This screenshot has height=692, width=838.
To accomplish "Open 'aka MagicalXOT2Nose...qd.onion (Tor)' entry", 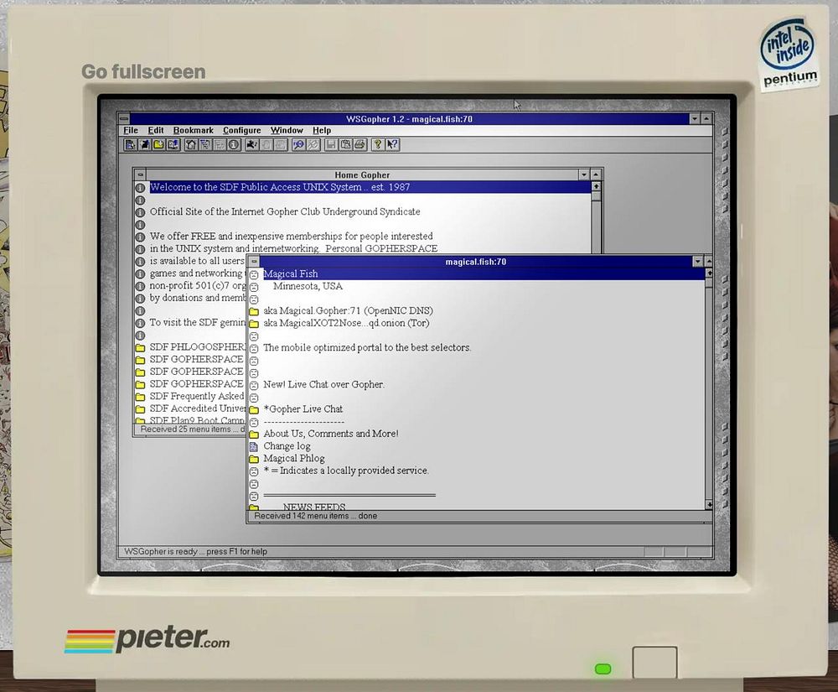I will pos(346,323).
